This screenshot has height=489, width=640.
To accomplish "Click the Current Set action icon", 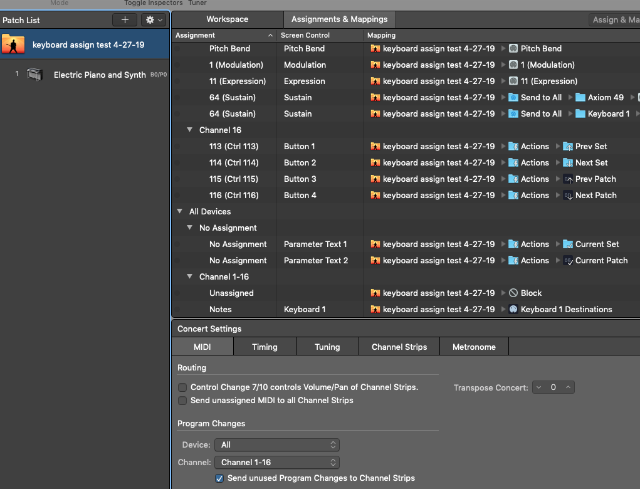I will coord(568,244).
